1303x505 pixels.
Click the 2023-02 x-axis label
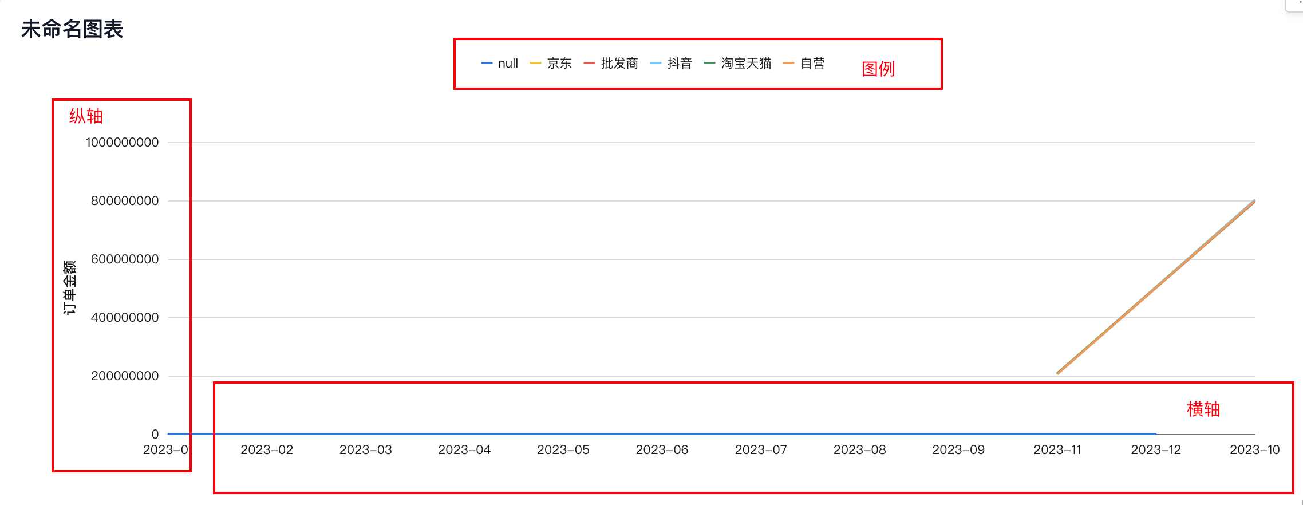click(267, 450)
